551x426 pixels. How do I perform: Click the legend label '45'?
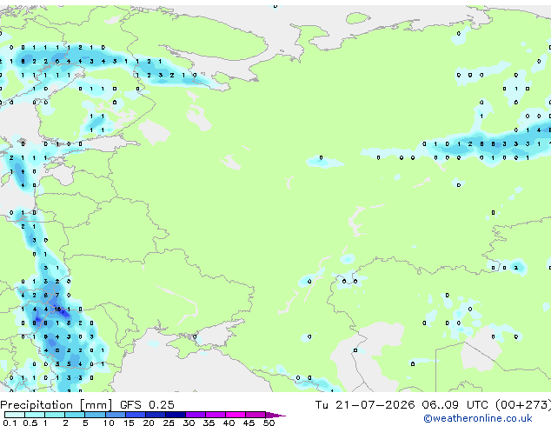pos(249,423)
